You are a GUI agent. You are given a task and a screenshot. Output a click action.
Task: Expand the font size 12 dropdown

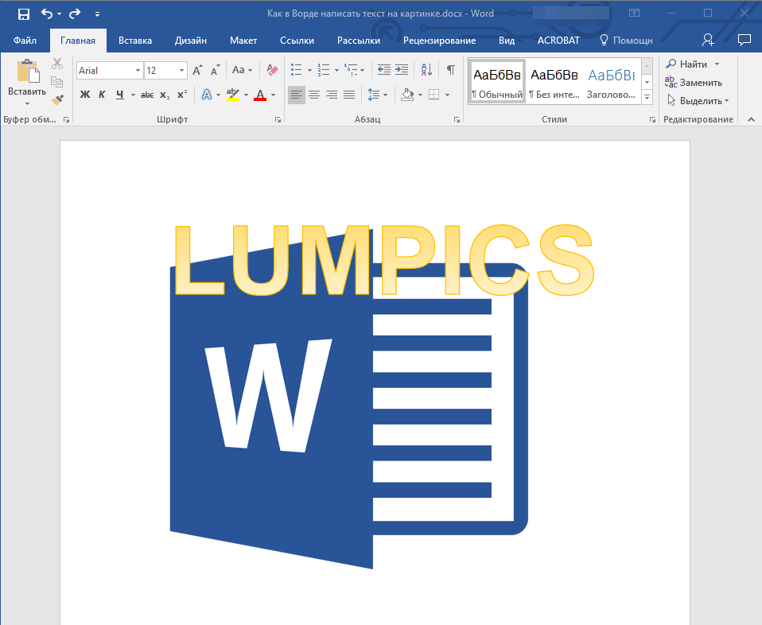(182, 70)
